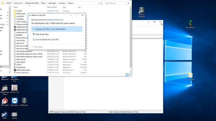Sort files by Date modified column
The image size is (216, 121).
coord(52,7)
